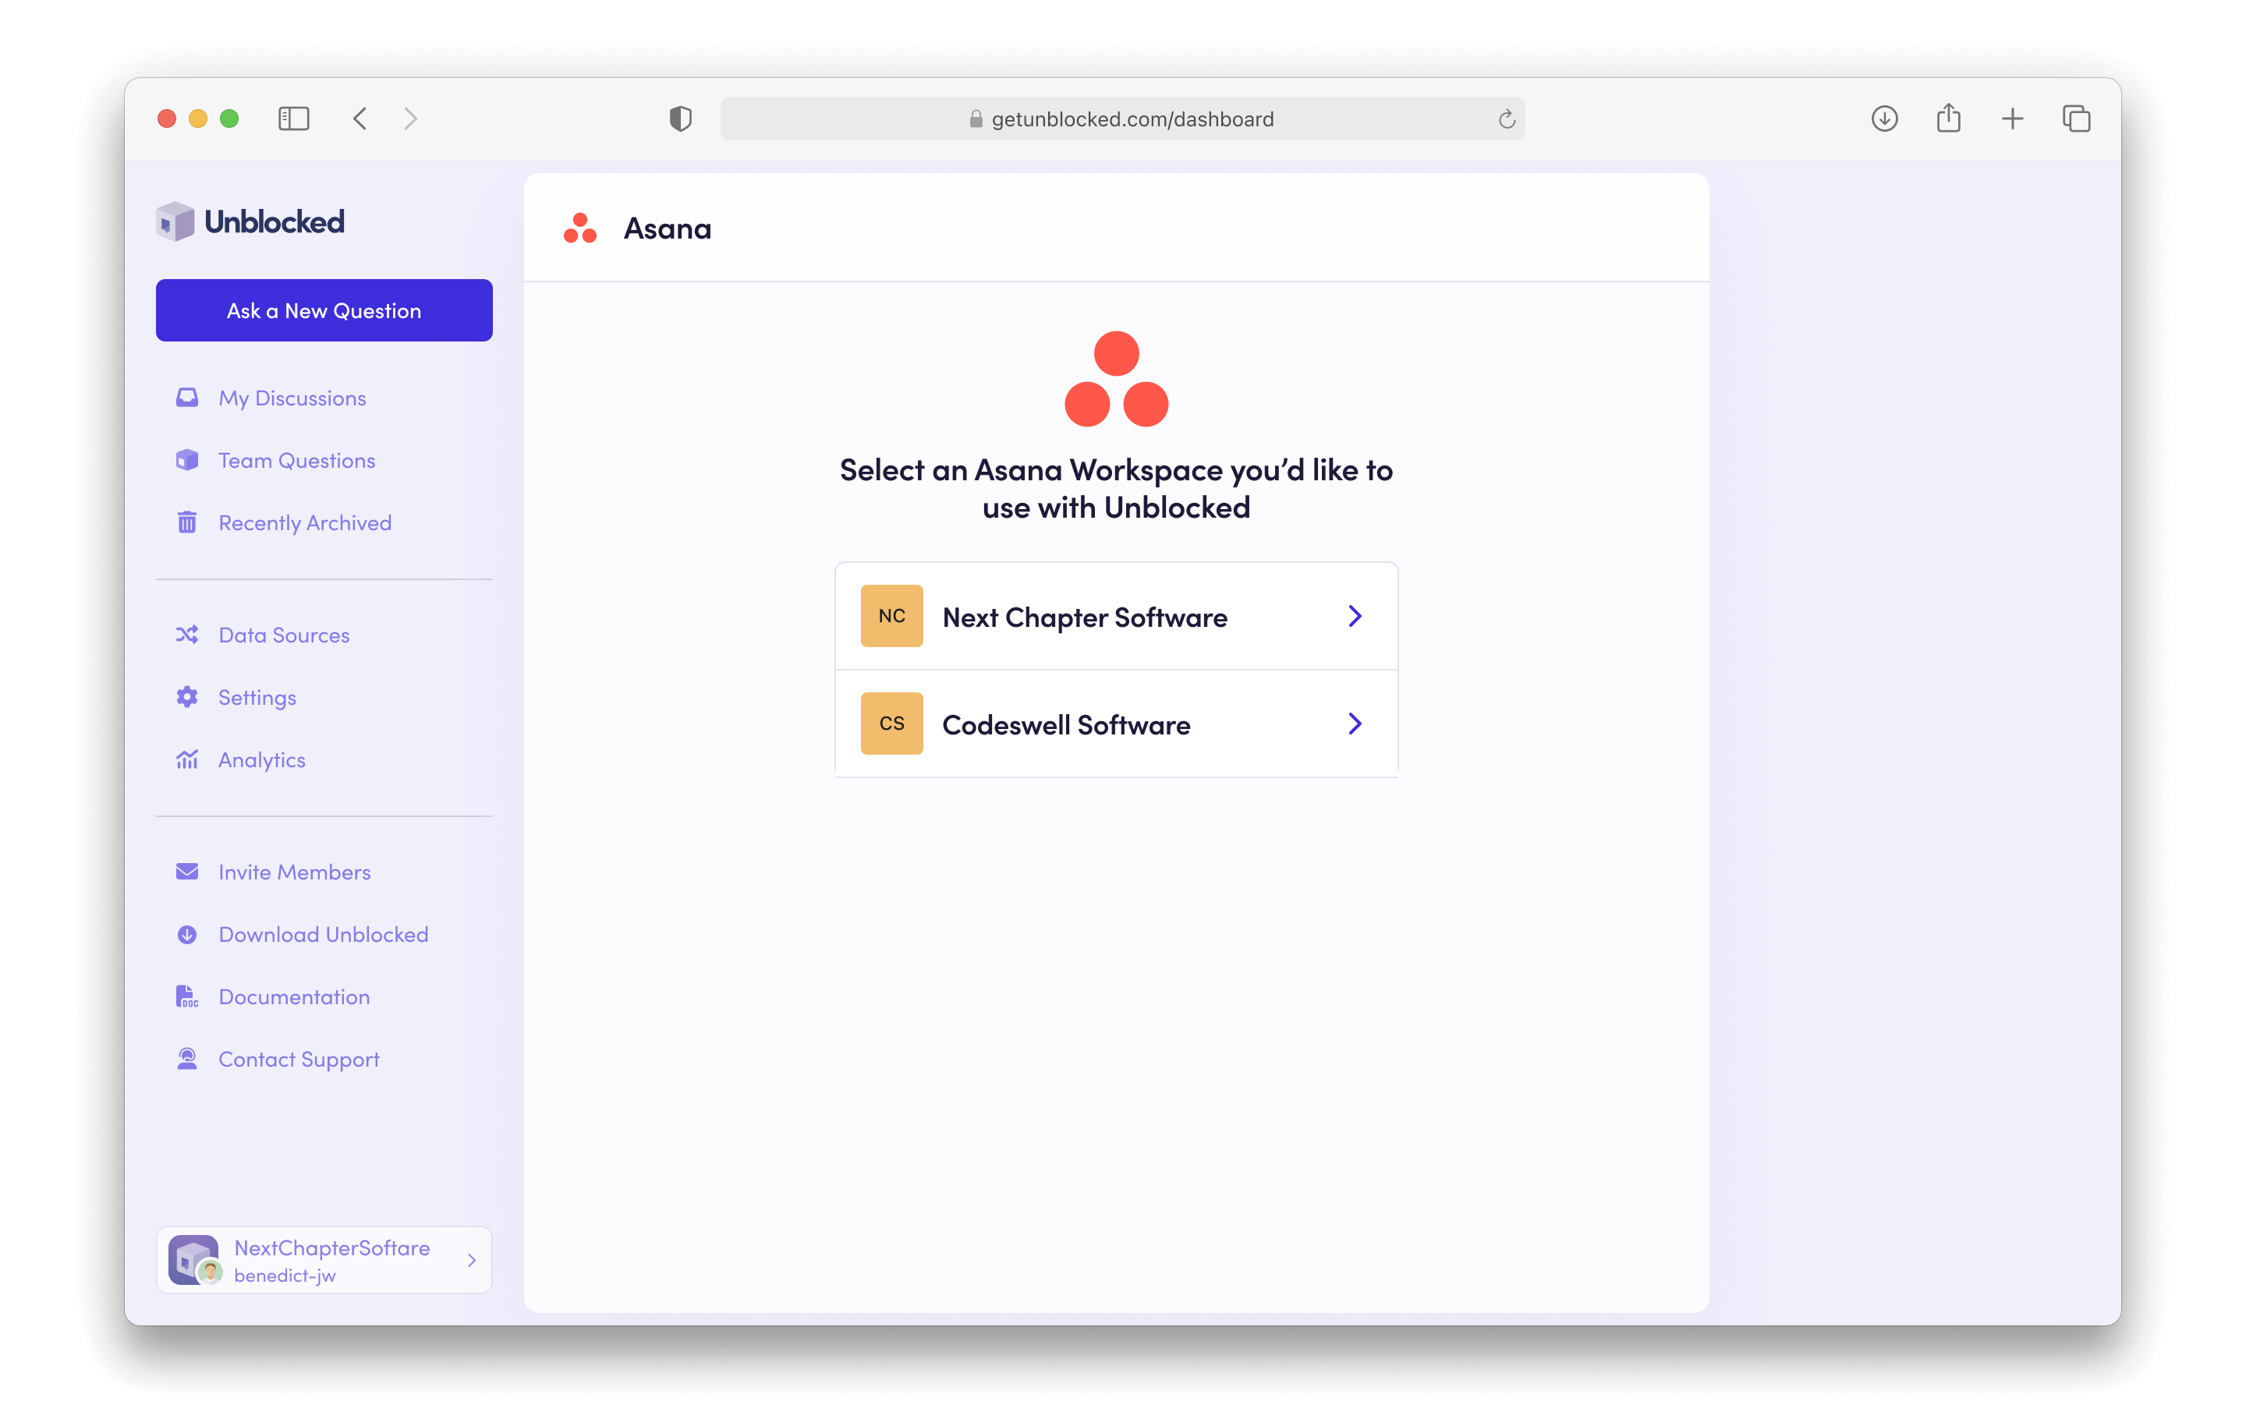Screen dimensions: 2246x1419
Task: Click the getunblocked.com address bar
Action: coord(1122,119)
